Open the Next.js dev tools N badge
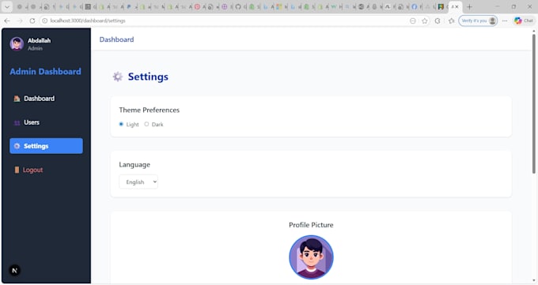The height and width of the screenshot is (285, 538). pyautogui.click(x=14, y=270)
